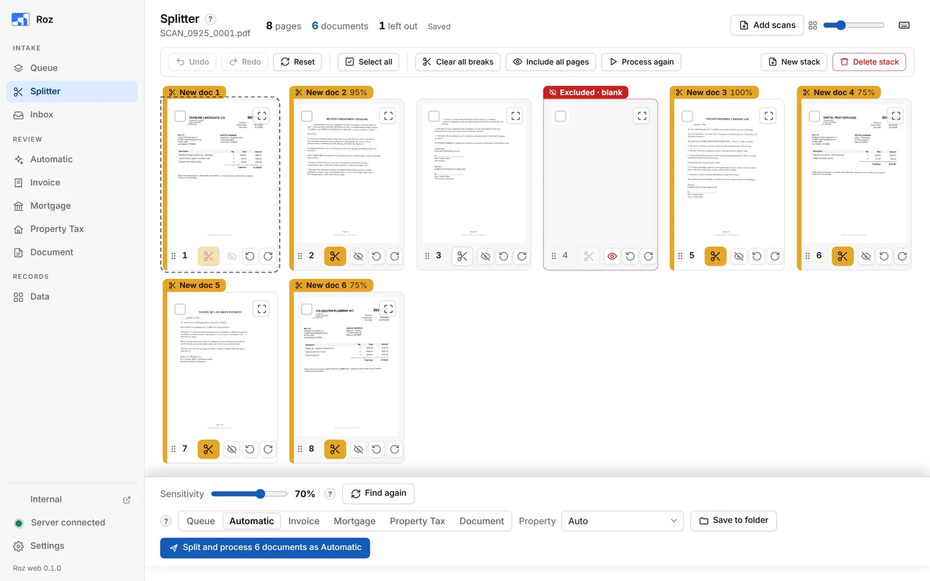The image size is (930, 581).
Task: Select the Invoice processing tab
Action: pos(303,521)
